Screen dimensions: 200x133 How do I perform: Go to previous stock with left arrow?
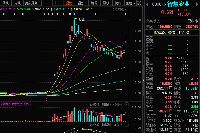coord(147,5)
